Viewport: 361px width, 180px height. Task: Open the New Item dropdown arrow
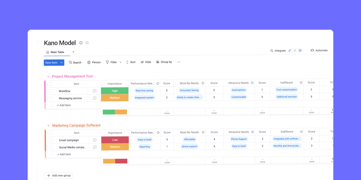(x=61, y=62)
